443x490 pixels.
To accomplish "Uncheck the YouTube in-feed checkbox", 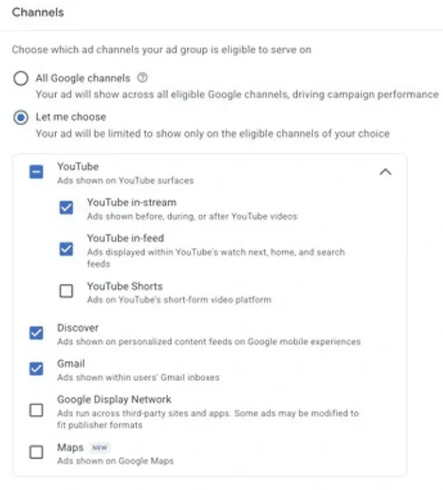I will [66, 249].
